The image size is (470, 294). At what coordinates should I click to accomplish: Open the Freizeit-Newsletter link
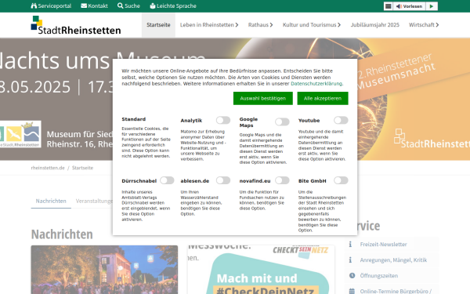tap(383, 244)
